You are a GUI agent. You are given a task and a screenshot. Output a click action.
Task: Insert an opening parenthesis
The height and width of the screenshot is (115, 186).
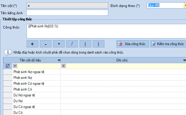pos(85,44)
